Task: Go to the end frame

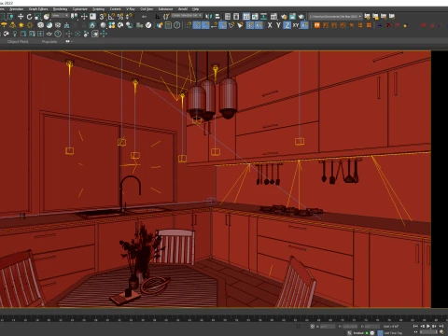Action: point(441,326)
